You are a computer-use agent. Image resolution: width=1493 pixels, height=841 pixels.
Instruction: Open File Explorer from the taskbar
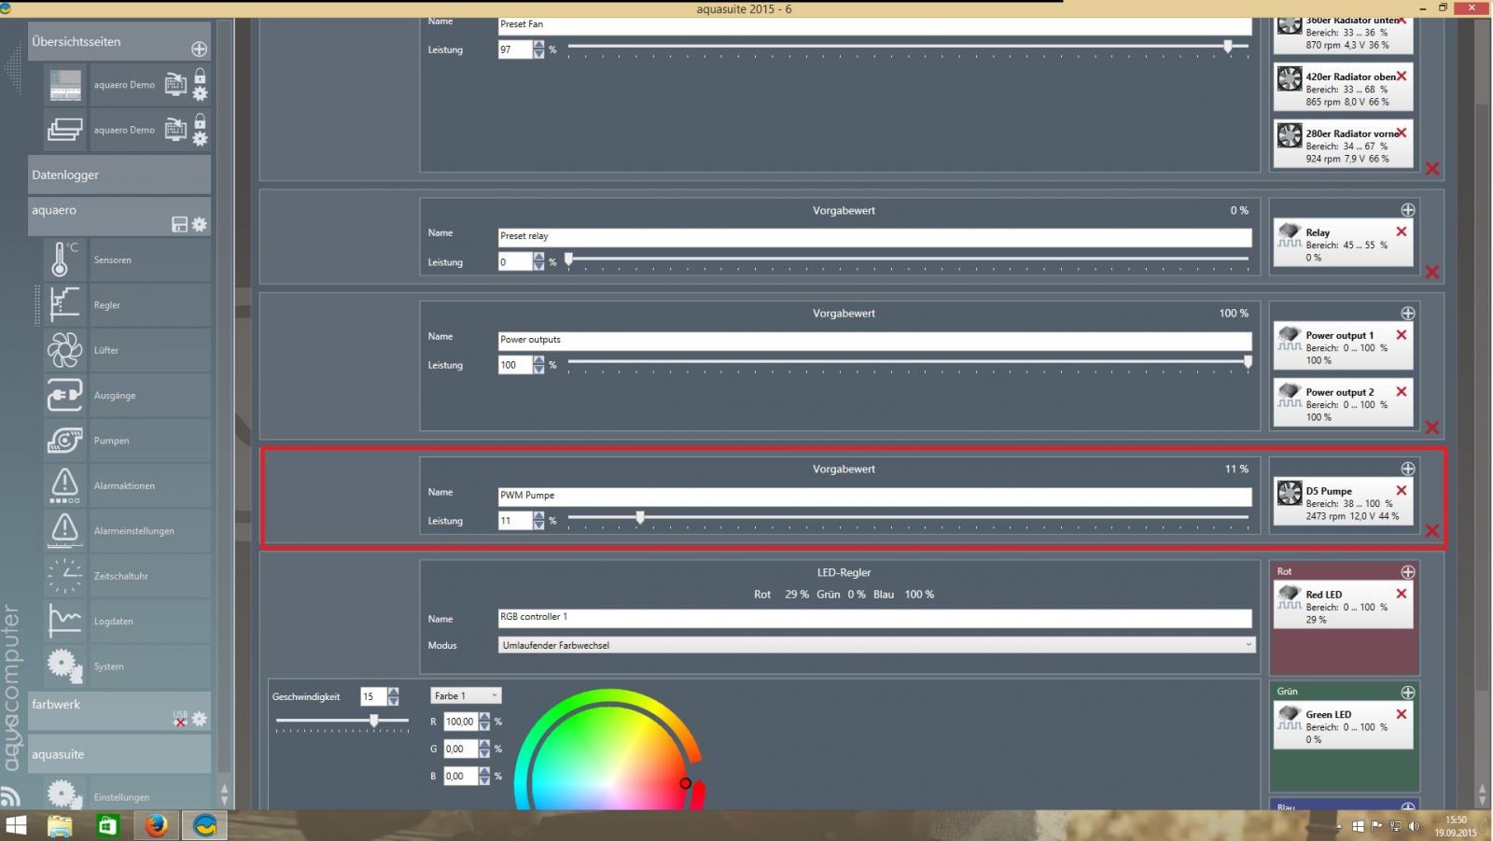click(x=60, y=826)
